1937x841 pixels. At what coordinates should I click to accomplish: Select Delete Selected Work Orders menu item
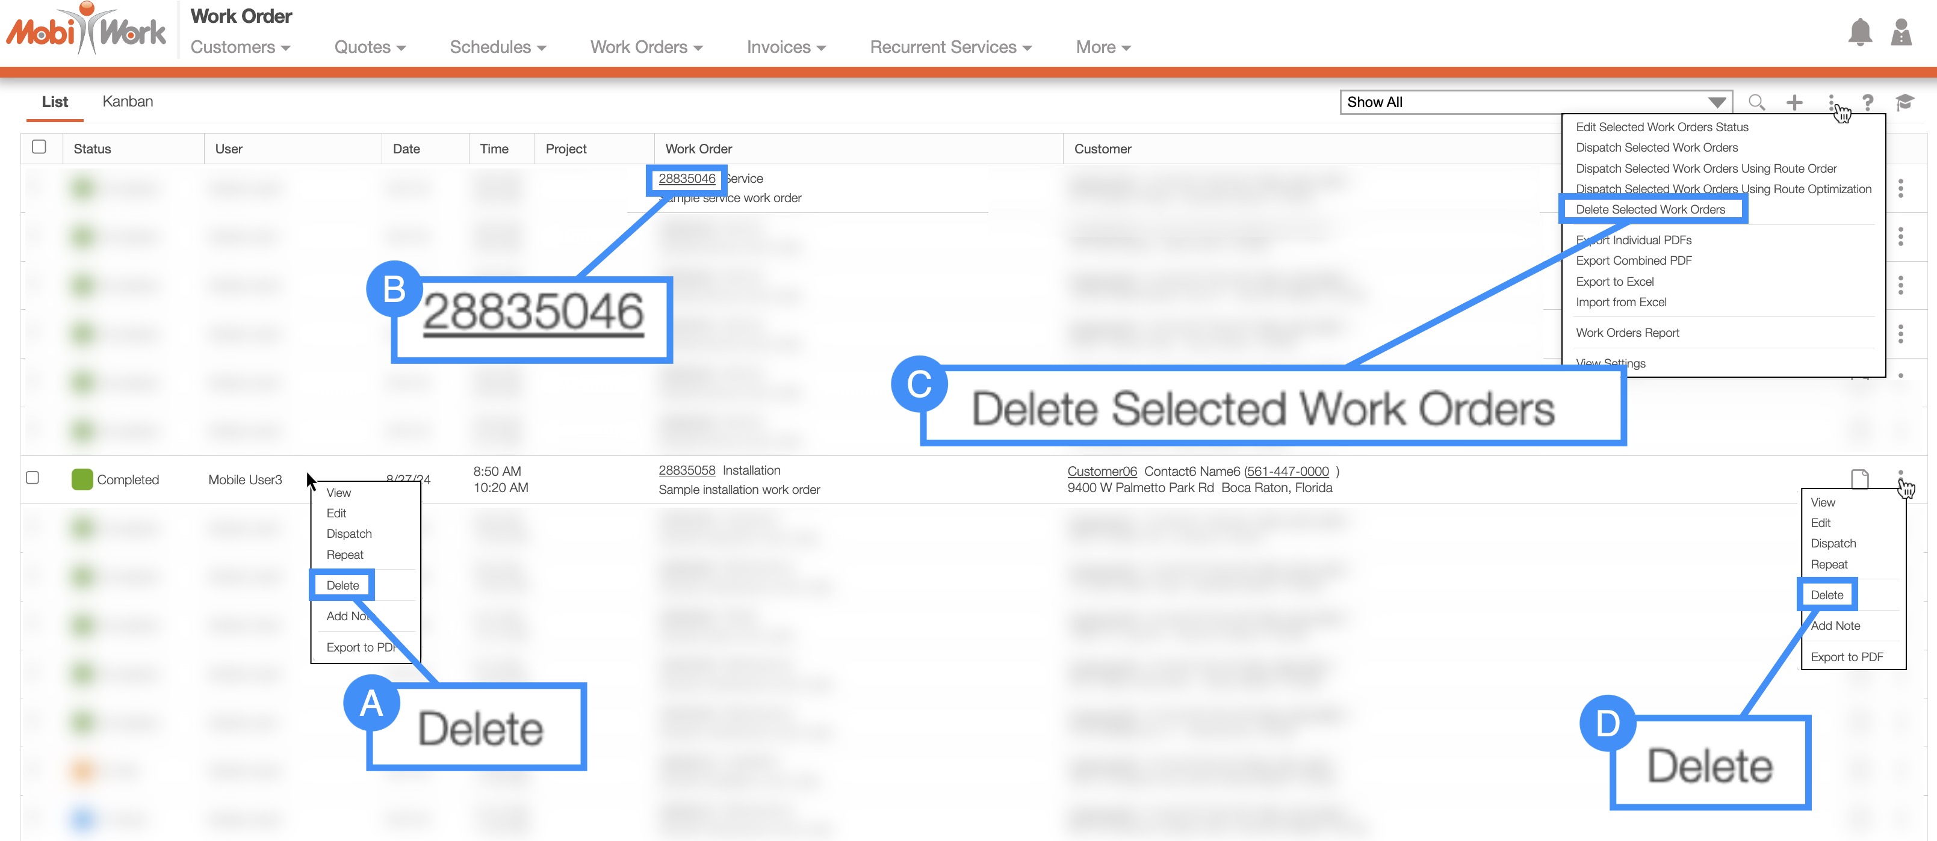coord(1650,210)
